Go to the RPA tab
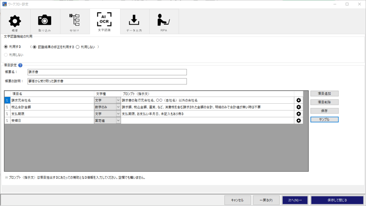 coord(164,23)
